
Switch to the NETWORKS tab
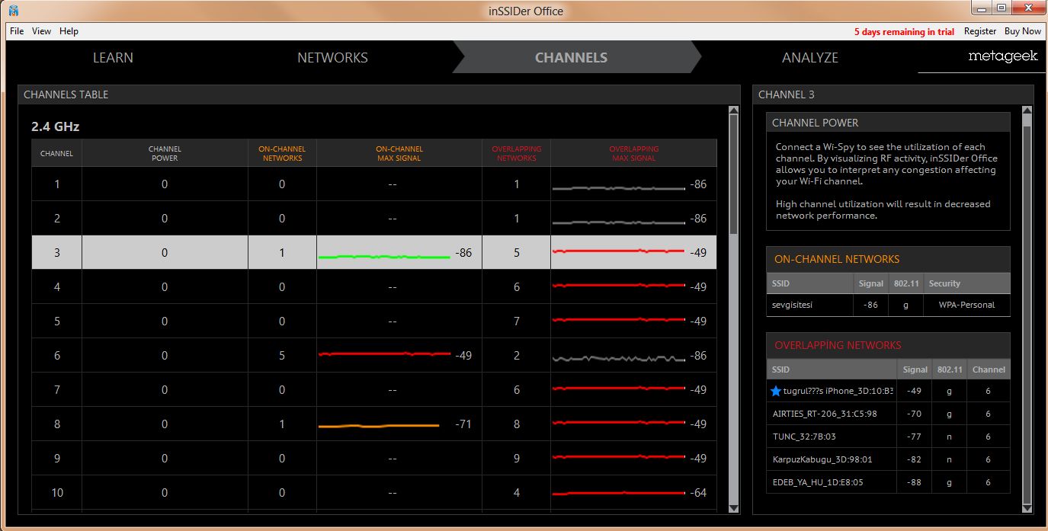click(332, 58)
